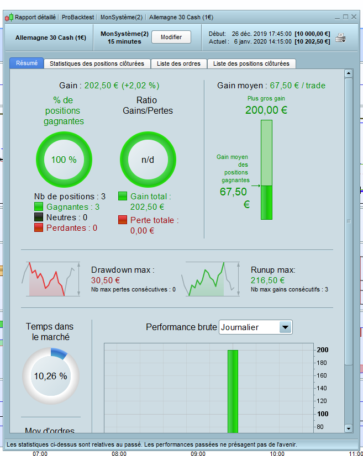Click Nb de positions : 3 text
Viewport: 363px width, 456px height.
pos(70,197)
